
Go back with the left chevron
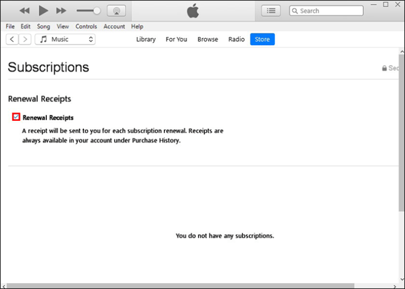pos(12,39)
